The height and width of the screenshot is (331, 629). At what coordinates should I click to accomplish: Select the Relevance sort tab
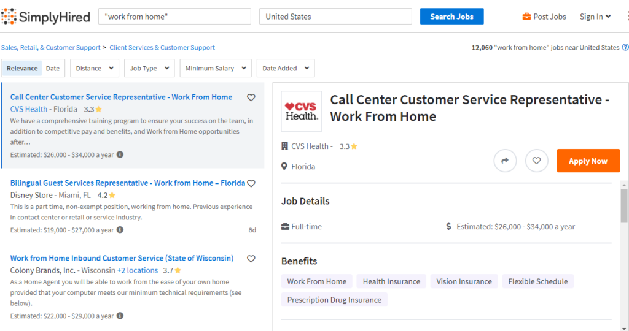(22, 68)
